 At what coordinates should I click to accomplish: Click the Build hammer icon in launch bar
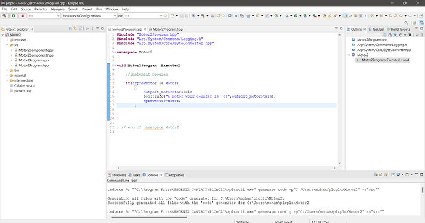[4, 16]
